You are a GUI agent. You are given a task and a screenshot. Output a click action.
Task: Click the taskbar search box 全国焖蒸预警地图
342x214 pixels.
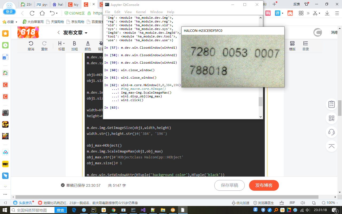[x=32, y=210]
